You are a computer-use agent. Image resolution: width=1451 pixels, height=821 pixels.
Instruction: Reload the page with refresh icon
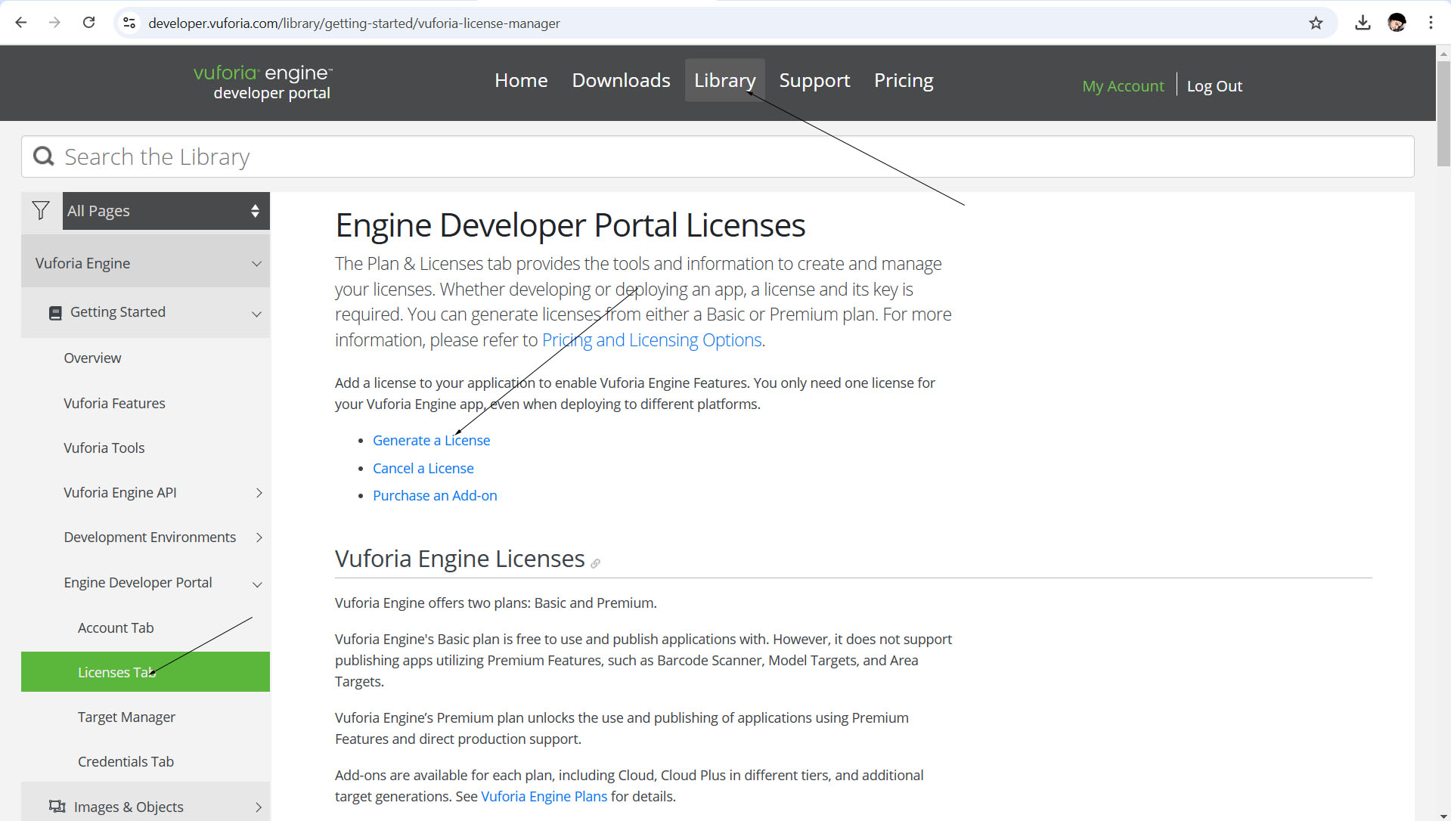tap(89, 23)
